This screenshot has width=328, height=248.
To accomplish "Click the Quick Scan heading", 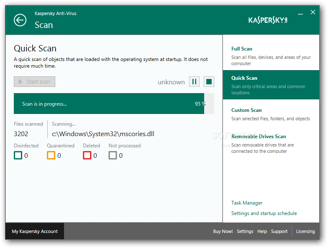I will pos(35,48).
